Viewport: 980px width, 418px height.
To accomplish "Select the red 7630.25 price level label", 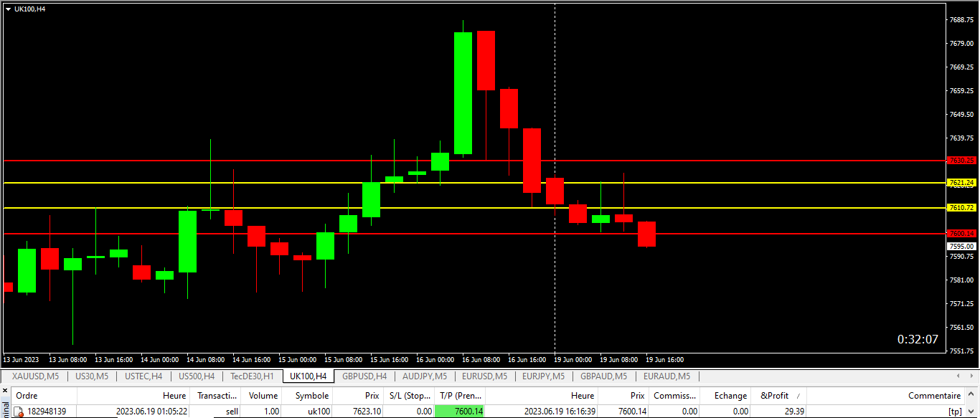I will (x=961, y=161).
